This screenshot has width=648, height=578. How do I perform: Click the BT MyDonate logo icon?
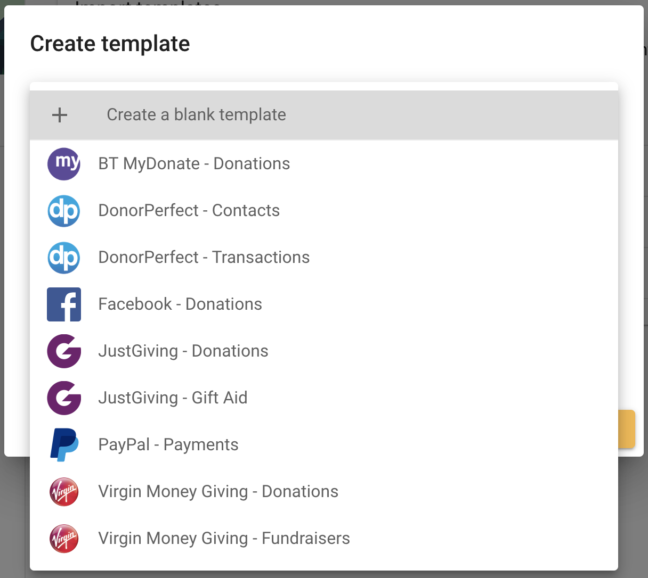tap(64, 163)
